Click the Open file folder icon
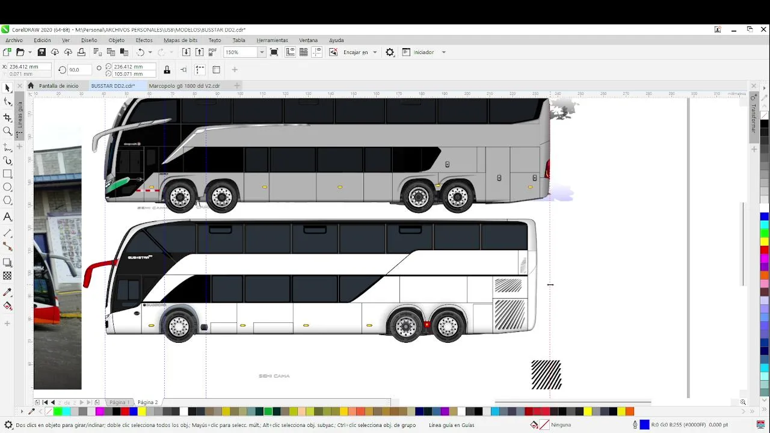 pyautogui.click(x=20, y=52)
